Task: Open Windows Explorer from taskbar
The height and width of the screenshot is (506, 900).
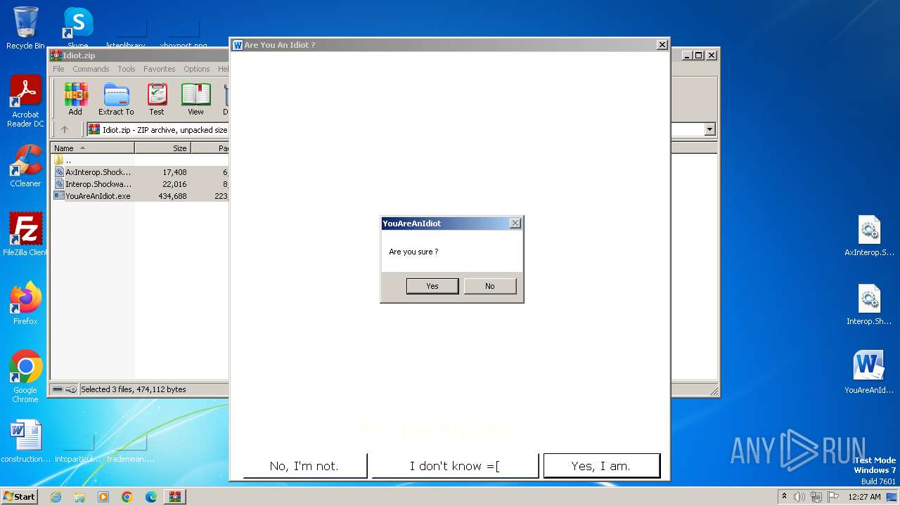Action: 79,497
